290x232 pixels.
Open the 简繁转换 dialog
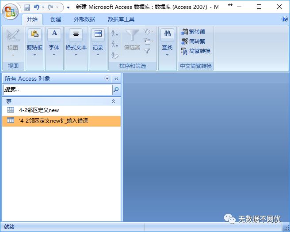(196, 51)
